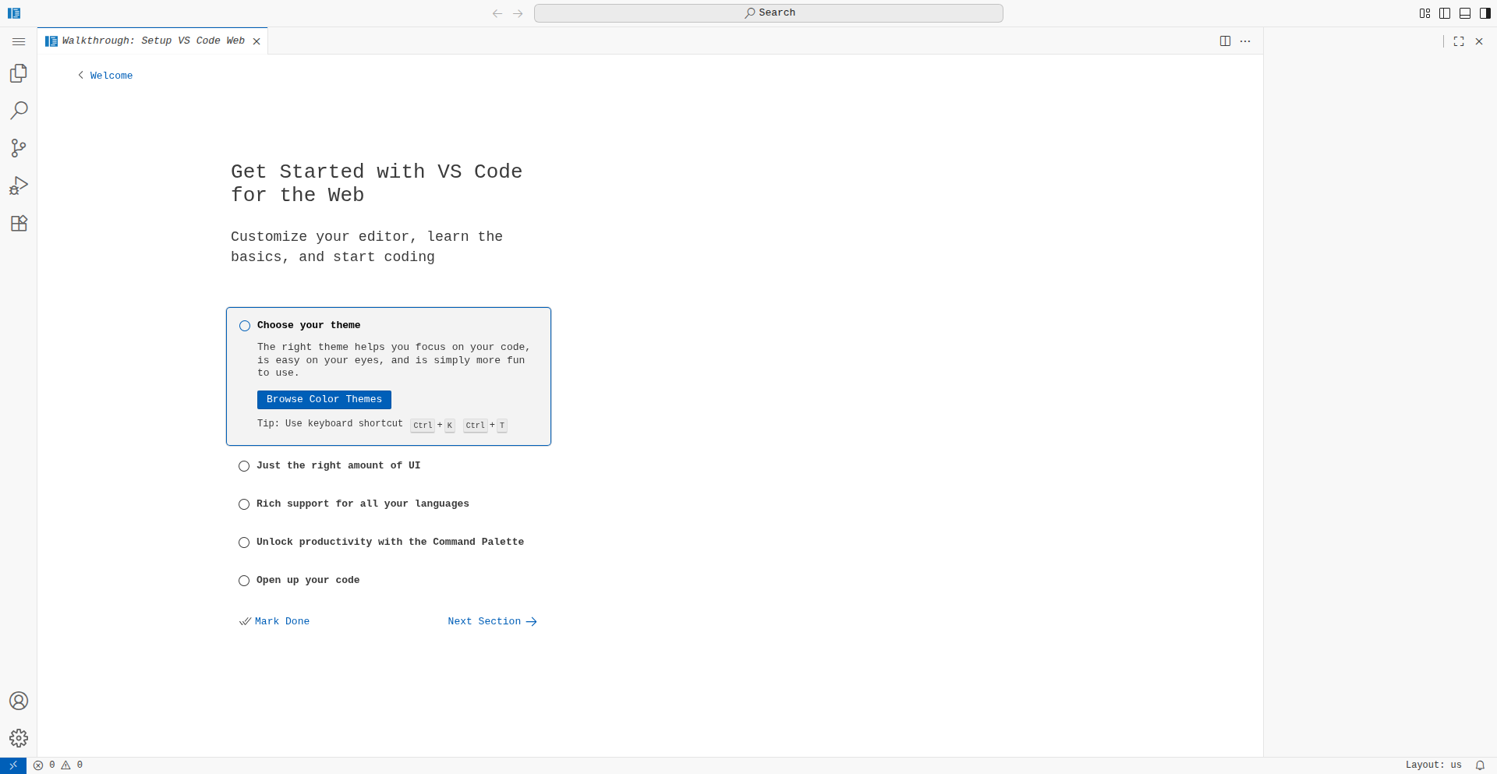Split the editor to the right
The height and width of the screenshot is (774, 1497).
point(1225,41)
